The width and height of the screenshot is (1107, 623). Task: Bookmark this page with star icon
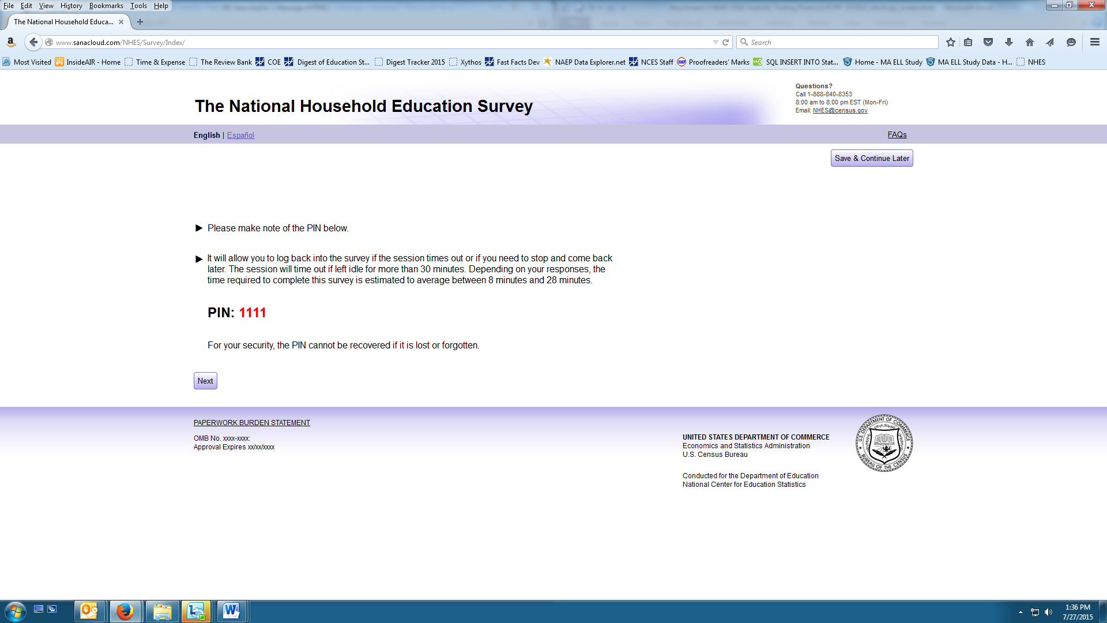[951, 42]
